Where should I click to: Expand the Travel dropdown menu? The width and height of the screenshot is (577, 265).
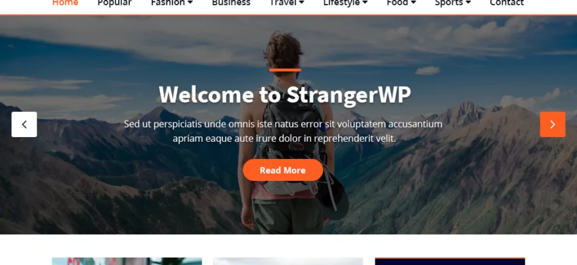tap(287, 3)
